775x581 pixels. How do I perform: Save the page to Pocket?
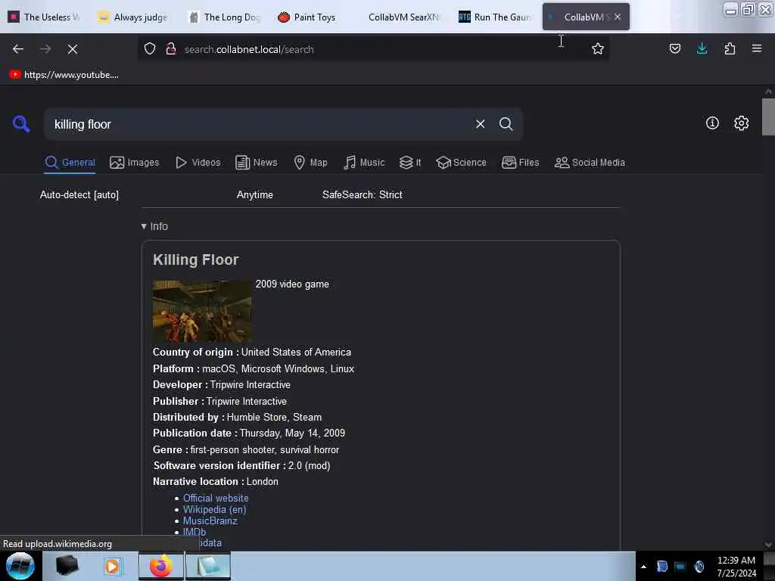(x=674, y=48)
